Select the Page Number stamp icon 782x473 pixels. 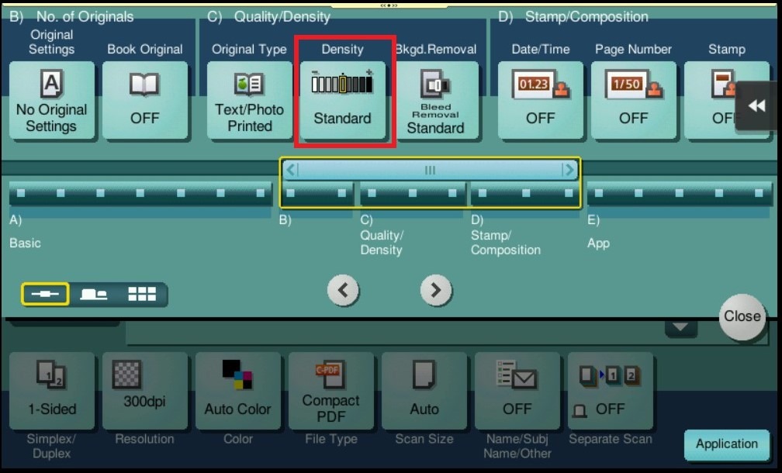tap(634, 99)
